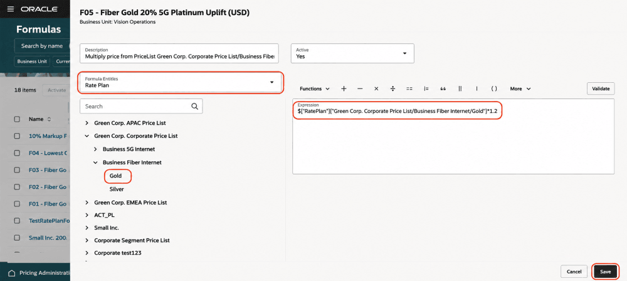Insert the single pipe operator
The width and height of the screenshot is (627, 281).
coord(477,89)
